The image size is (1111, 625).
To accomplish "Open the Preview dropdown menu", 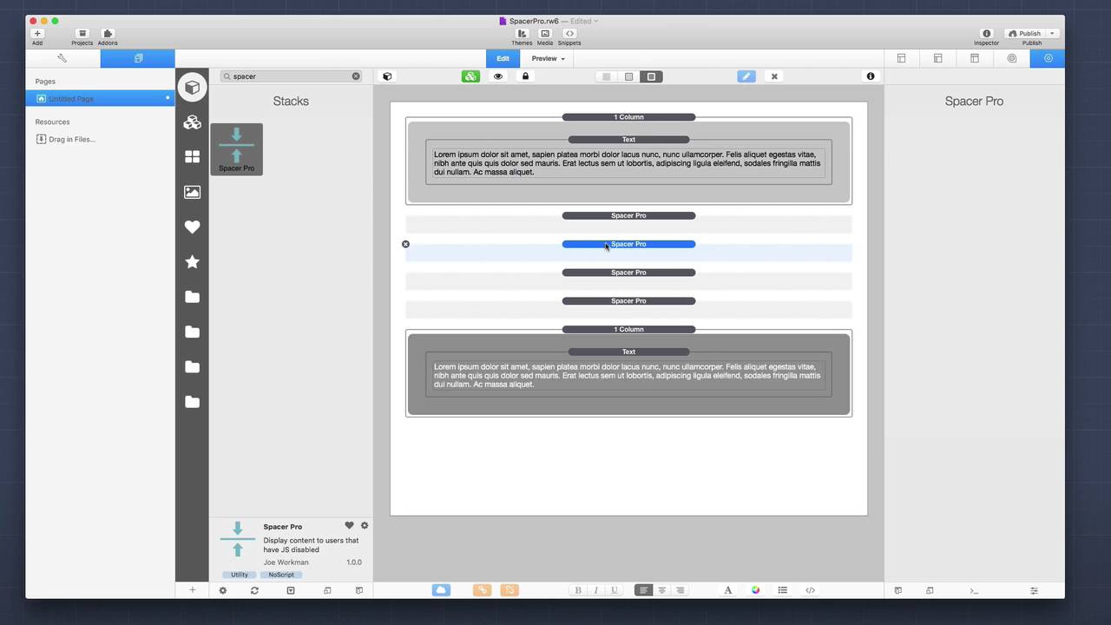I will point(548,58).
